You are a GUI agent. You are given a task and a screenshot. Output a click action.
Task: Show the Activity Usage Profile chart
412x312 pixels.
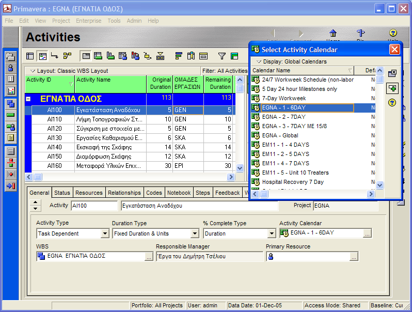pyautogui.click(x=110, y=56)
